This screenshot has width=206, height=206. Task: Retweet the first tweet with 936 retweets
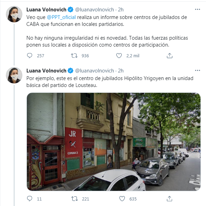[74, 56]
